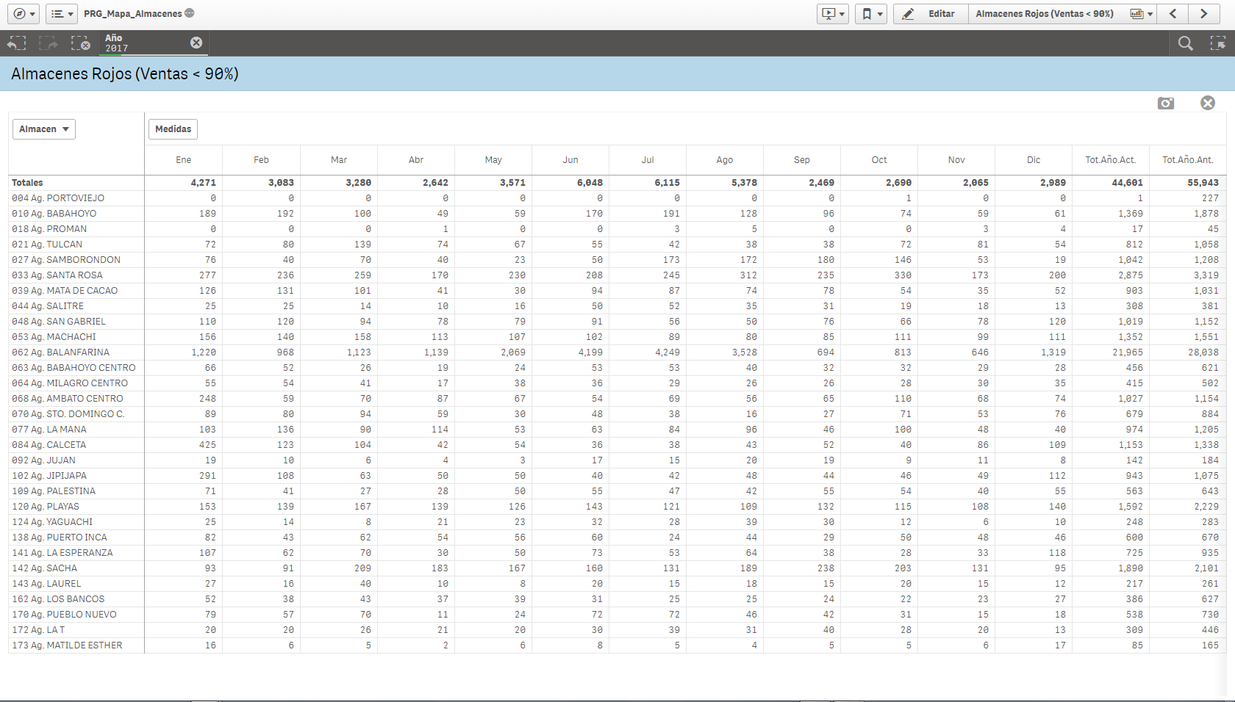Take a snapshot with camera icon

pos(1166,103)
